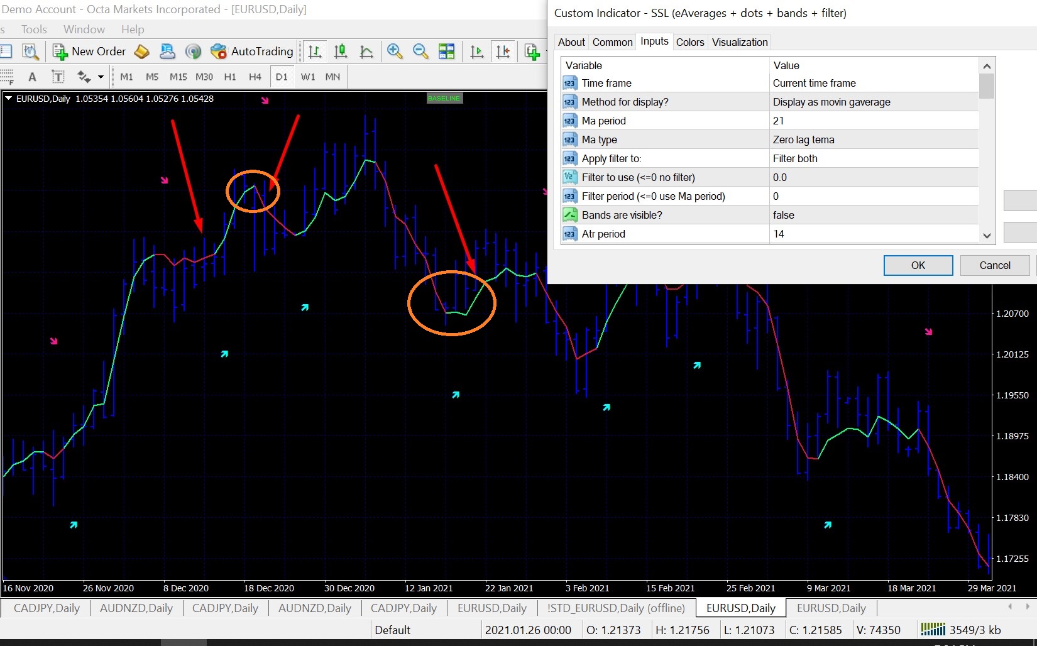Viewport: 1037px width, 646px height.
Task: Zoom out on the chart
Action: click(420, 52)
